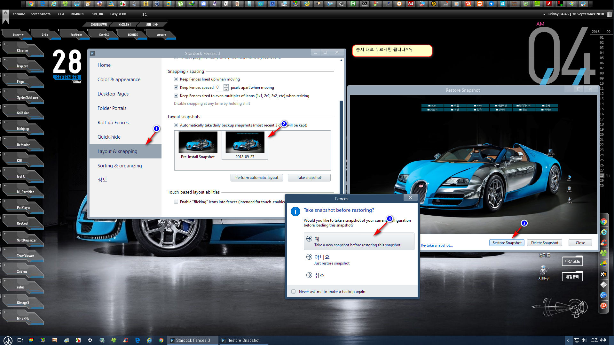Open the VirtualBox cube icon in top bar
Viewport: 614px width, 345px height.
pyautogui.click(x=157, y=4)
